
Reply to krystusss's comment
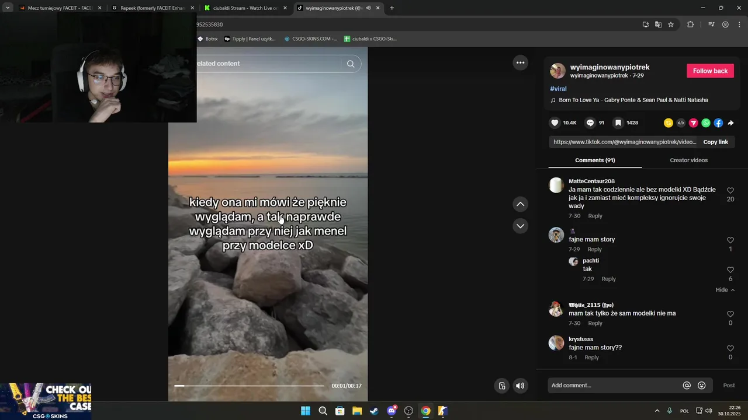pos(591,358)
